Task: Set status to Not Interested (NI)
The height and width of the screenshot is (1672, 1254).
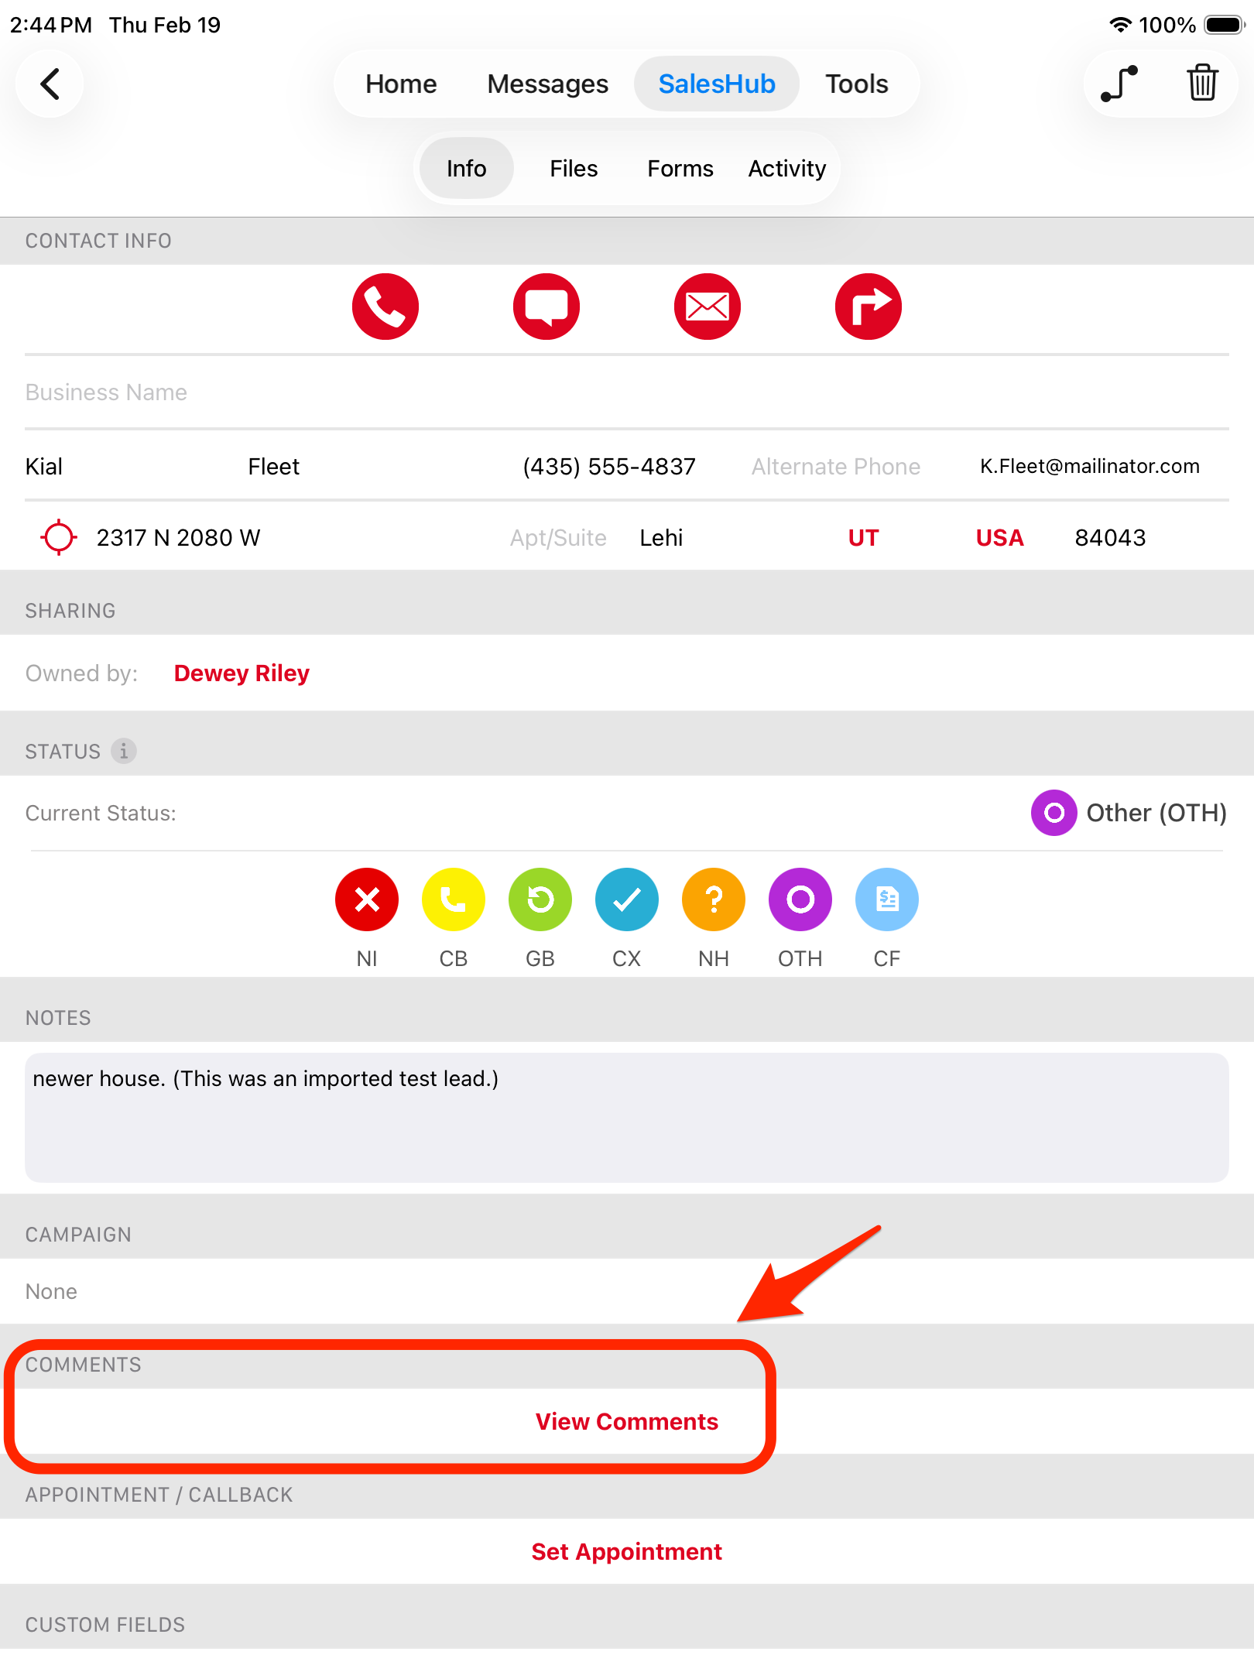Action: pos(367,899)
